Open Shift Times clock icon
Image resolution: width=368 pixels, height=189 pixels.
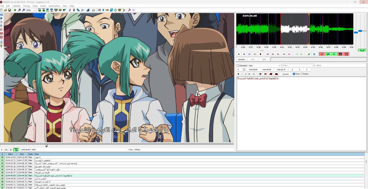pyautogui.click(x=115, y=10)
